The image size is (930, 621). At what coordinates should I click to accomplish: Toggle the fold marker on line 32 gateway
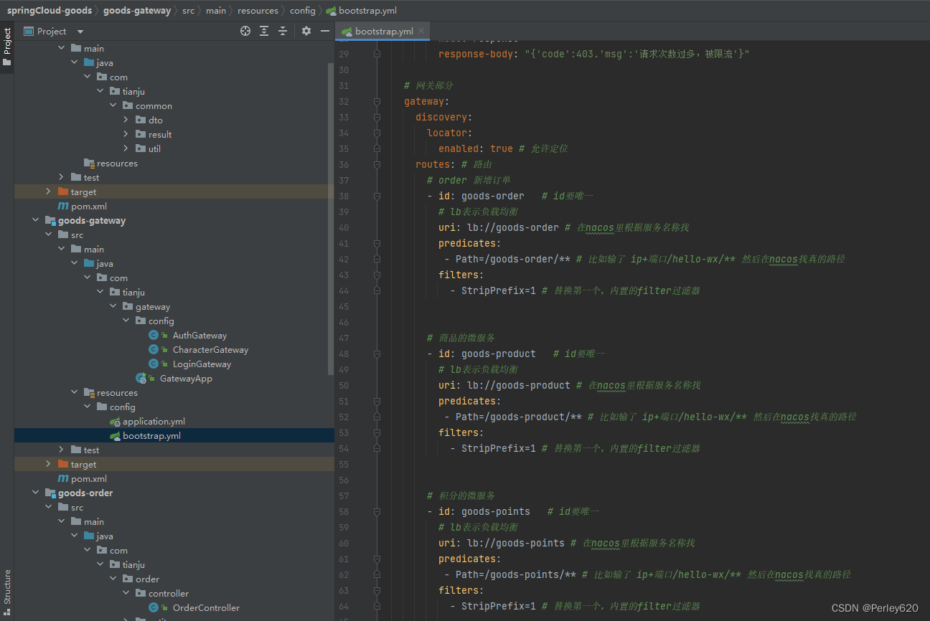click(x=377, y=101)
